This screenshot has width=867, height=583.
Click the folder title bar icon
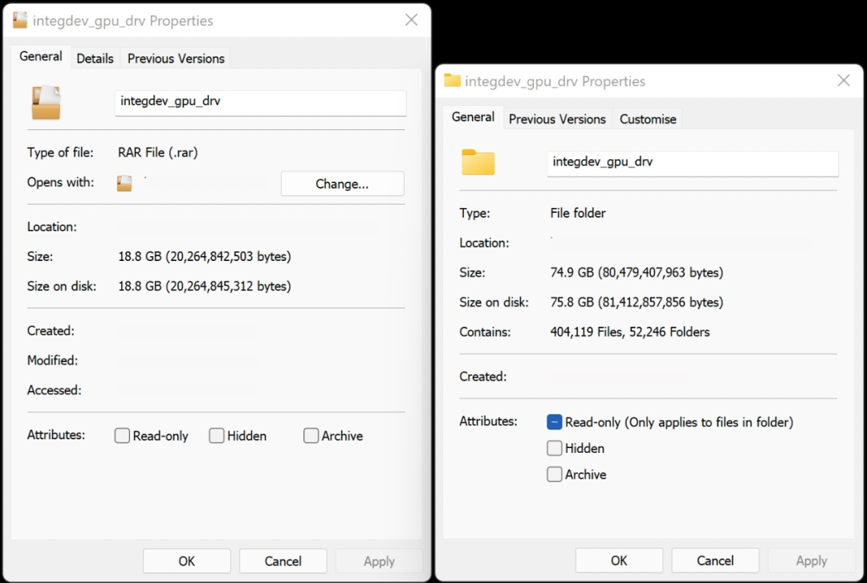click(x=452, y=81)
